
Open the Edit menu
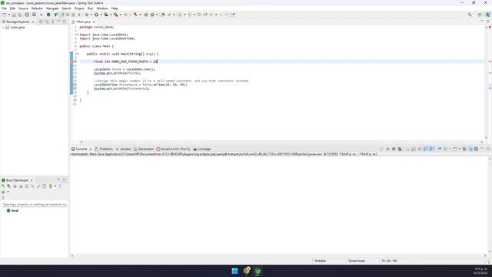(12, 8)
